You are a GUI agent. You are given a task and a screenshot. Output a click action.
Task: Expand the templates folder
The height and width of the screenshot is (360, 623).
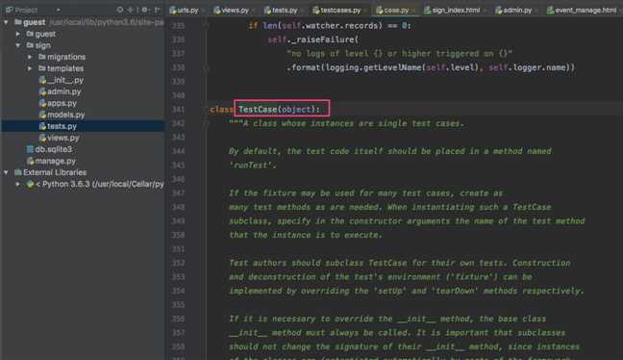30,68
